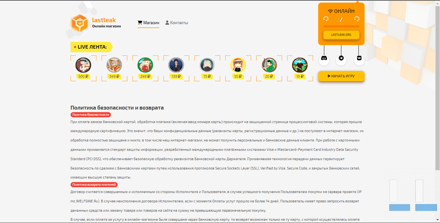The image size is (440, 223).
Task: Select the avatar priced 55 ₽
Action: (238, 65)
